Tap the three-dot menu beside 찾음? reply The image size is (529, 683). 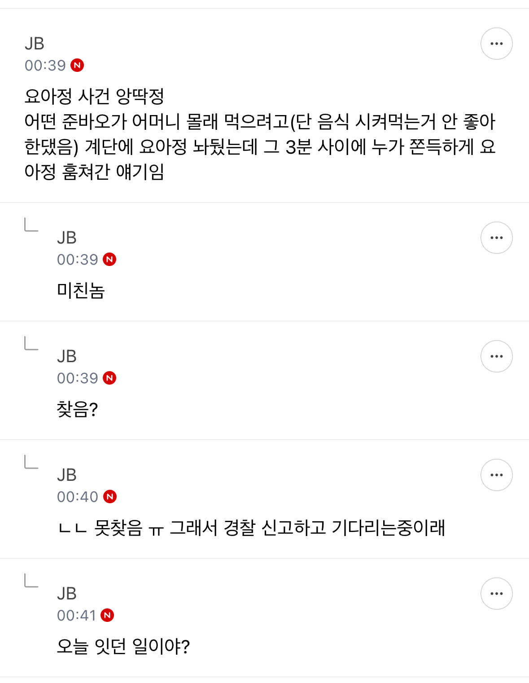coord(496,356)
